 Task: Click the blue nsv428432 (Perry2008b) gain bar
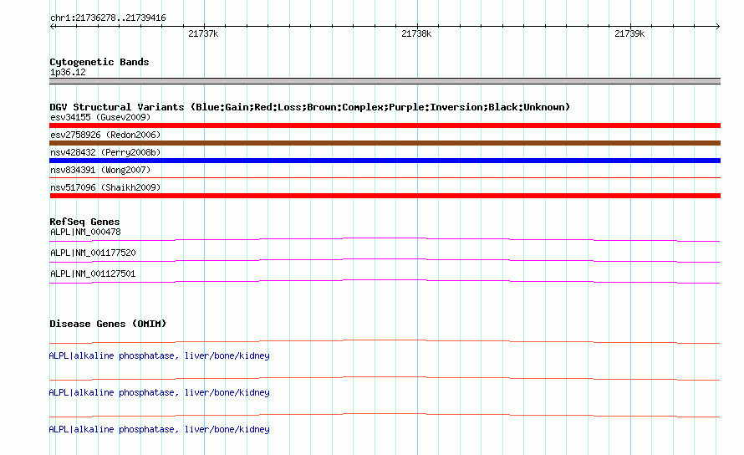pos(385,161)
